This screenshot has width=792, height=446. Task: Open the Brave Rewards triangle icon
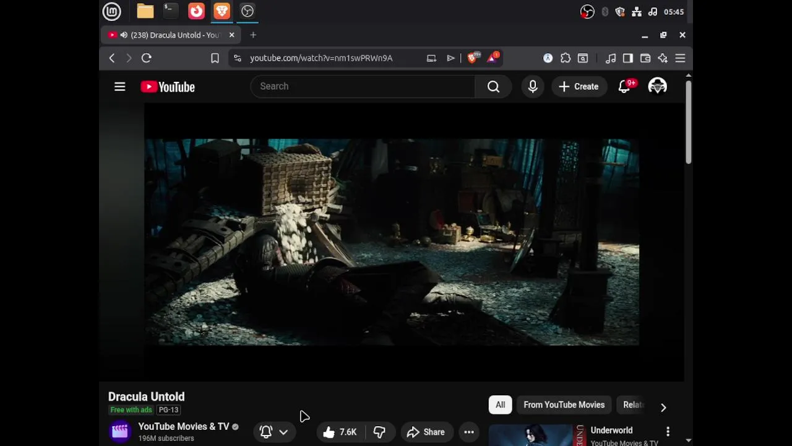pyautogui.click(x=493, y=58)
